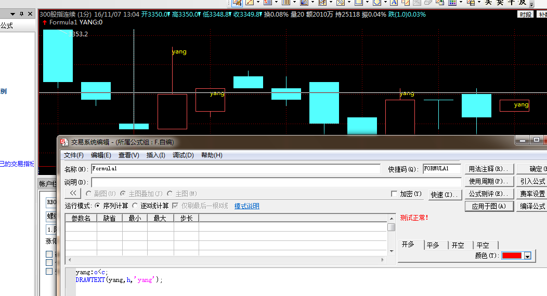
Task: Expand the dropdown arrow beside the colored grid icon
Action: (x=461, y=3)
